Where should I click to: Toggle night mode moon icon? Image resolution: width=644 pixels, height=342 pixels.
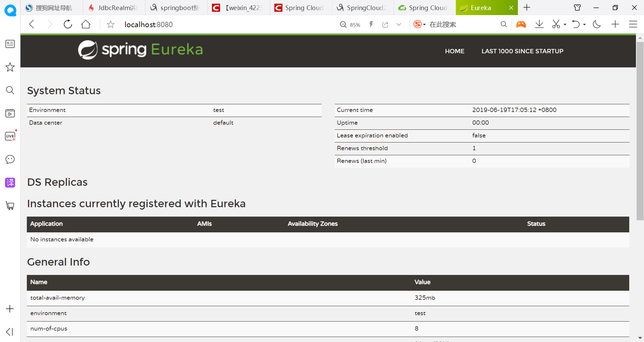click(x=597, y=24)
